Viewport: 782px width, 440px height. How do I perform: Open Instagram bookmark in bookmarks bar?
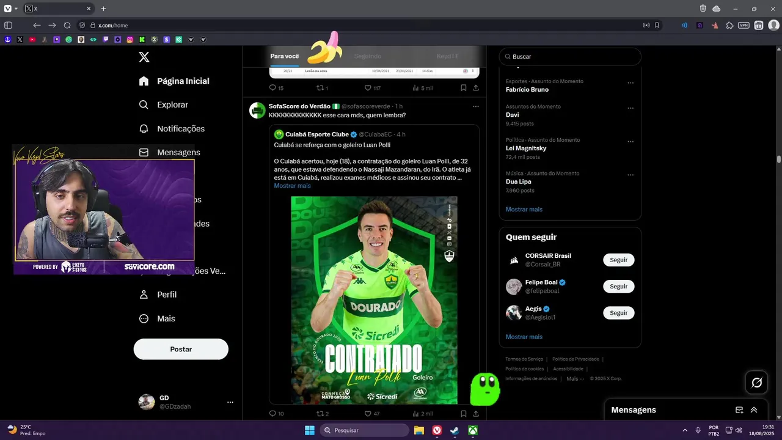(130, 39)
